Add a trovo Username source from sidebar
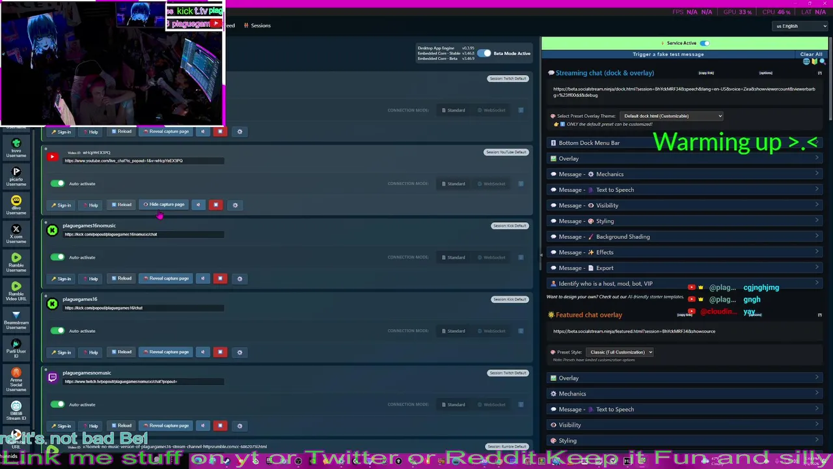833x469 pixels. point(16,148)
